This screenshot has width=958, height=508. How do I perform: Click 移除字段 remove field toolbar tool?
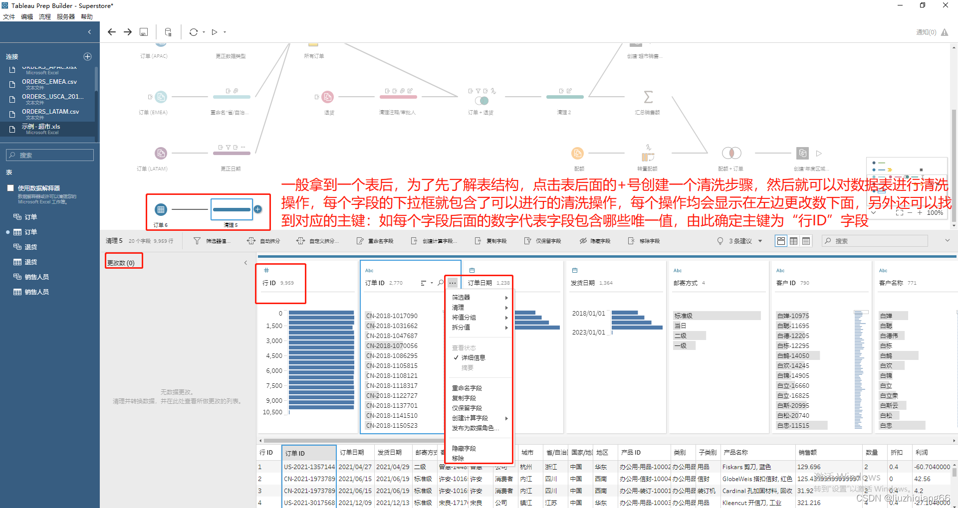644,241
